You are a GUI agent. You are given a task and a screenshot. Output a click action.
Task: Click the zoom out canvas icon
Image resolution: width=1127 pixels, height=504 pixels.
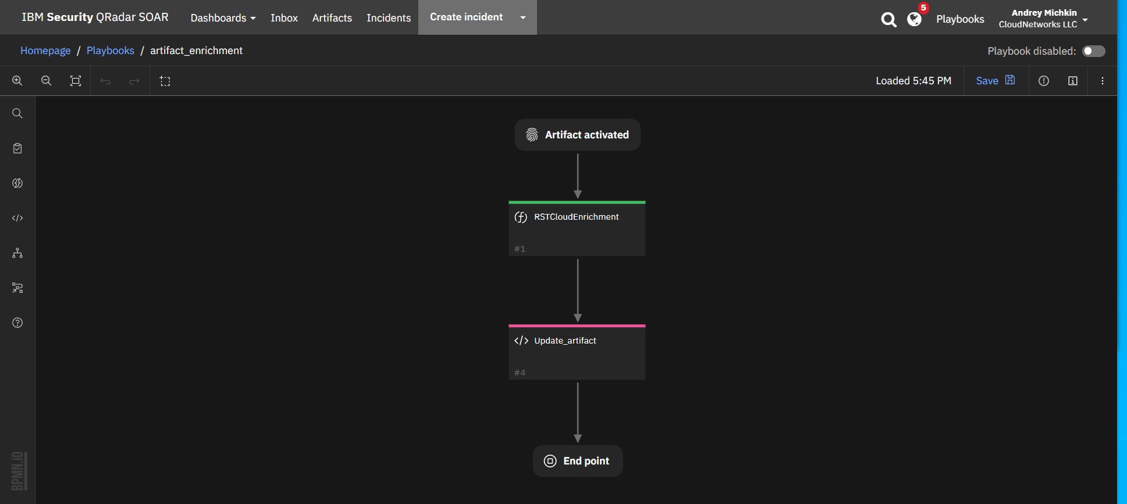point(47,81)
